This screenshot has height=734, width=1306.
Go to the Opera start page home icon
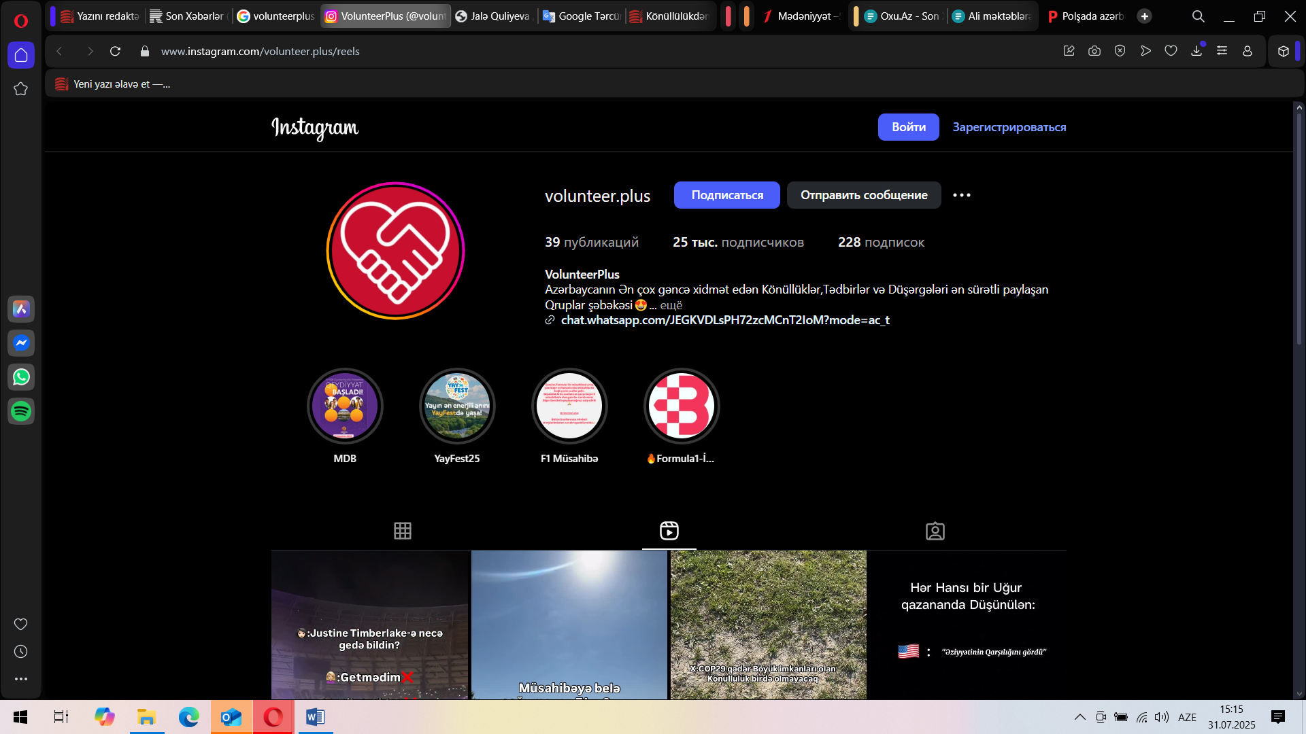[x=21, y=55]
